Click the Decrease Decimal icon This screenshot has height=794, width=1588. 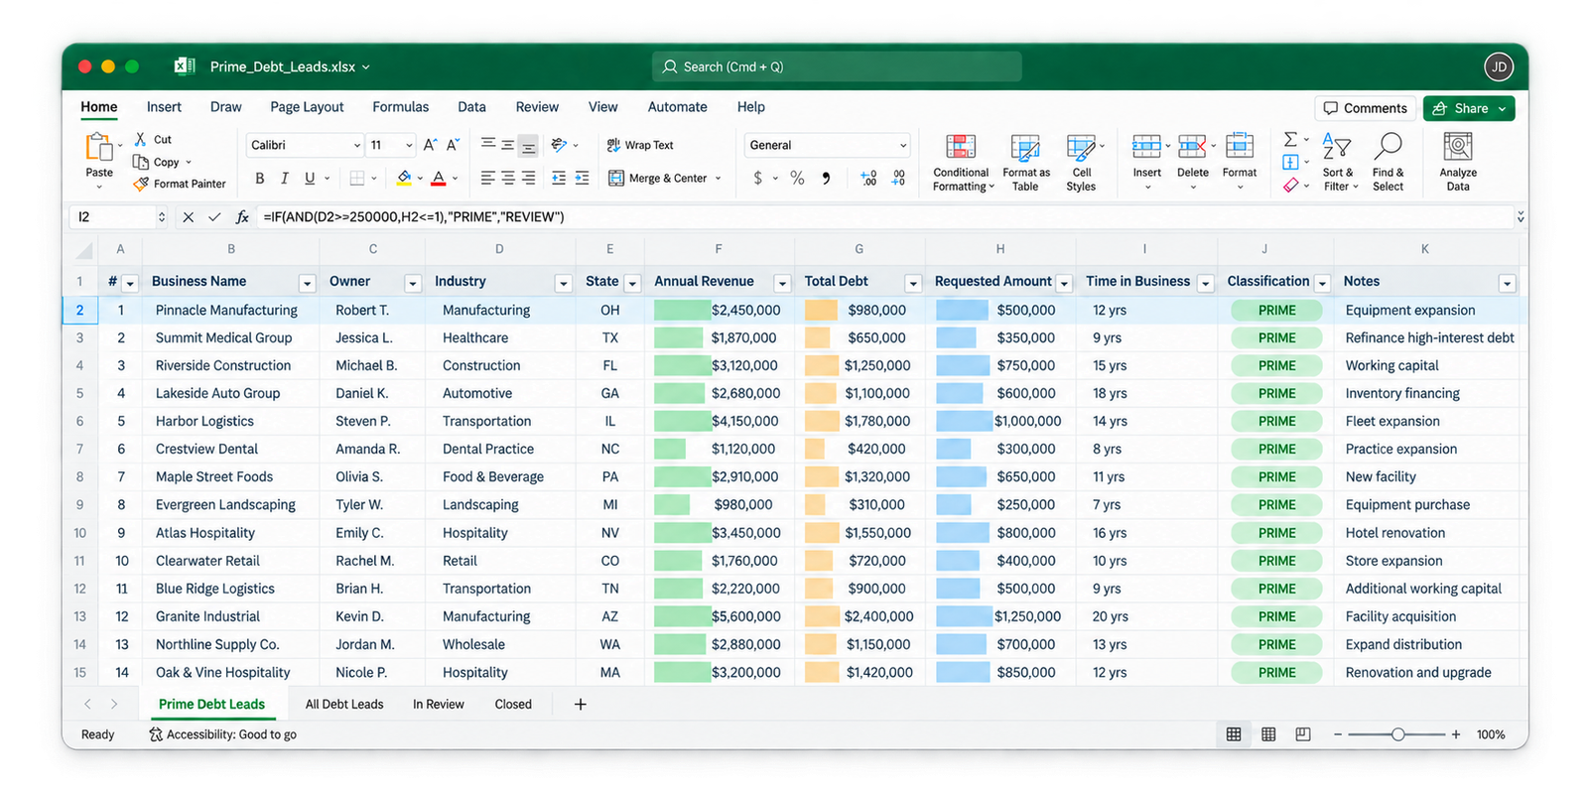(898, 179)
